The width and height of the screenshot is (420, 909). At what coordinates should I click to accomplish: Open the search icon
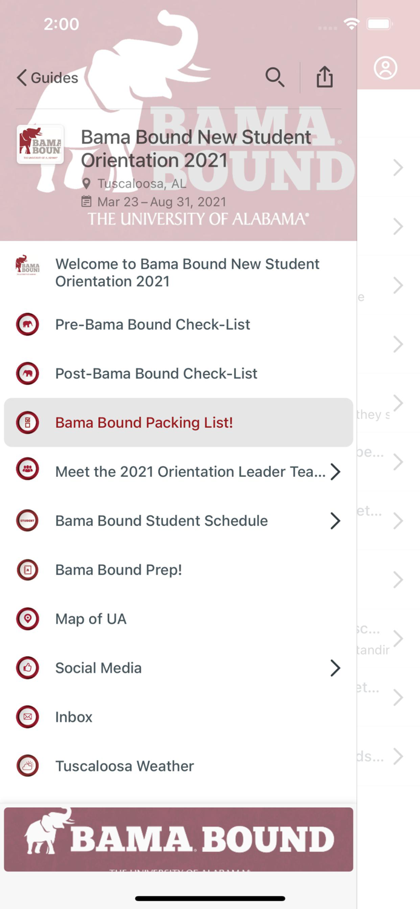[276, 77]
